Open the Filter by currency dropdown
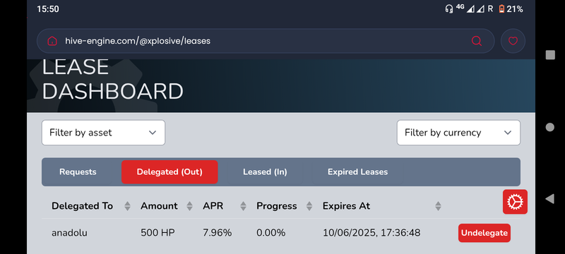 (458, 133)
